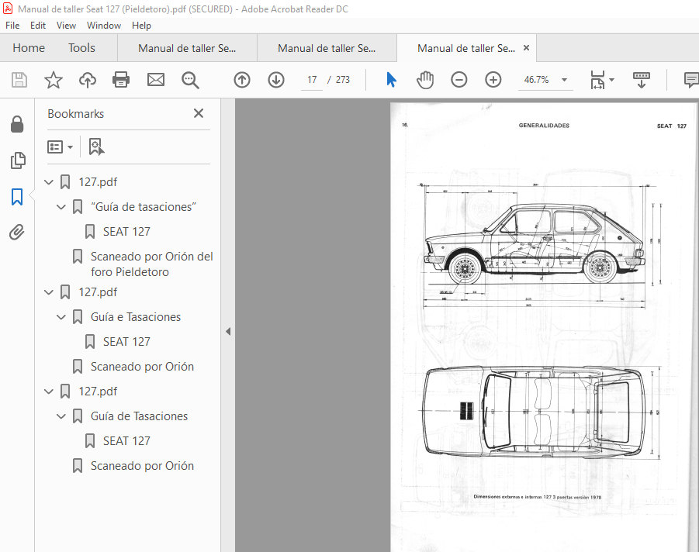Open Scaneado por Orión below Guía e Tasaciones
Viewport: 699px width, 552px height.
(x=142, y=367)
